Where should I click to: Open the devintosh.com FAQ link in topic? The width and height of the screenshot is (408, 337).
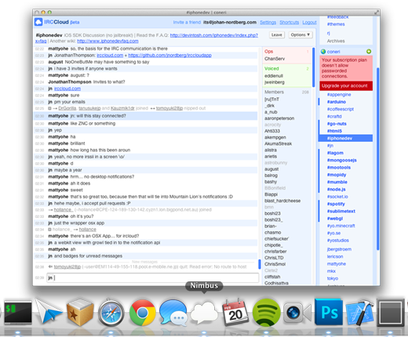[x=214, y=35]
